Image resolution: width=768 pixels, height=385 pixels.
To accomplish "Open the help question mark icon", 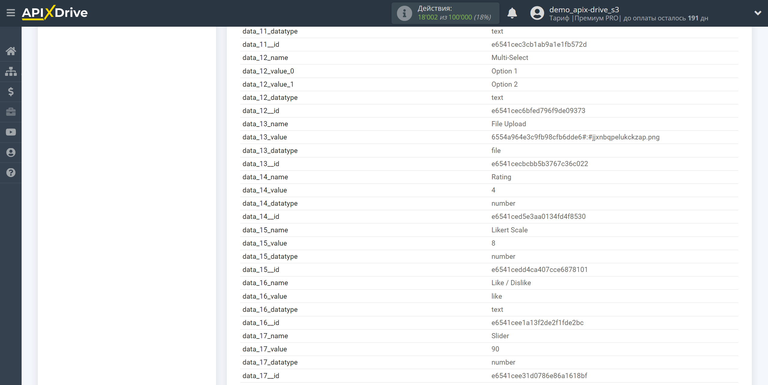I will [11, 173].
